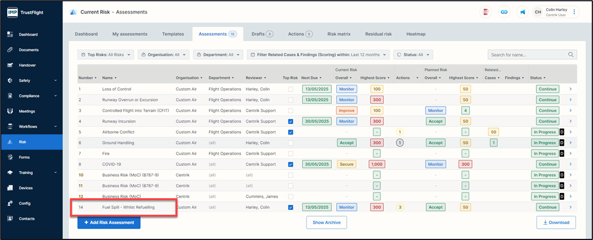Click the Handover sidebar icon
The height and width of the screenshot is (240, 593).
pyautogui.click(x=10, y=65)
